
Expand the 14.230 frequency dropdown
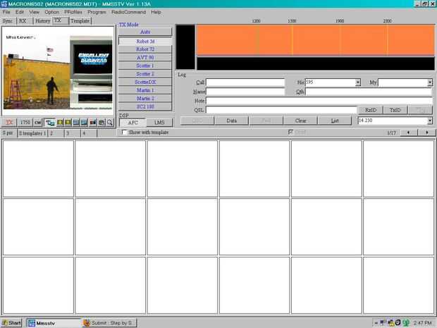click(430, 121)
